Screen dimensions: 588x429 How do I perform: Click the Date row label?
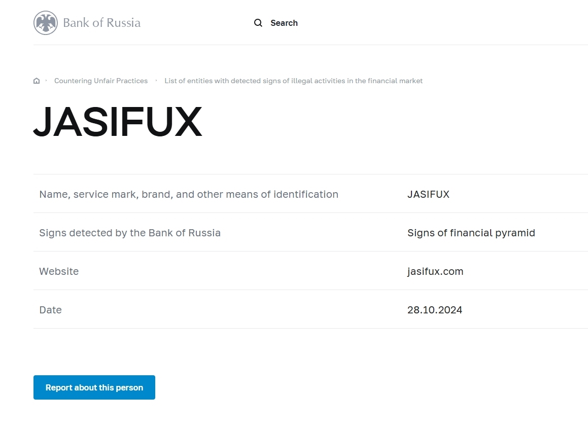[x=50, y=310]
